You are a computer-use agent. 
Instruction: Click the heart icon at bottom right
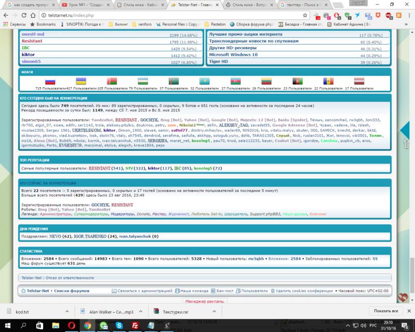402,297
